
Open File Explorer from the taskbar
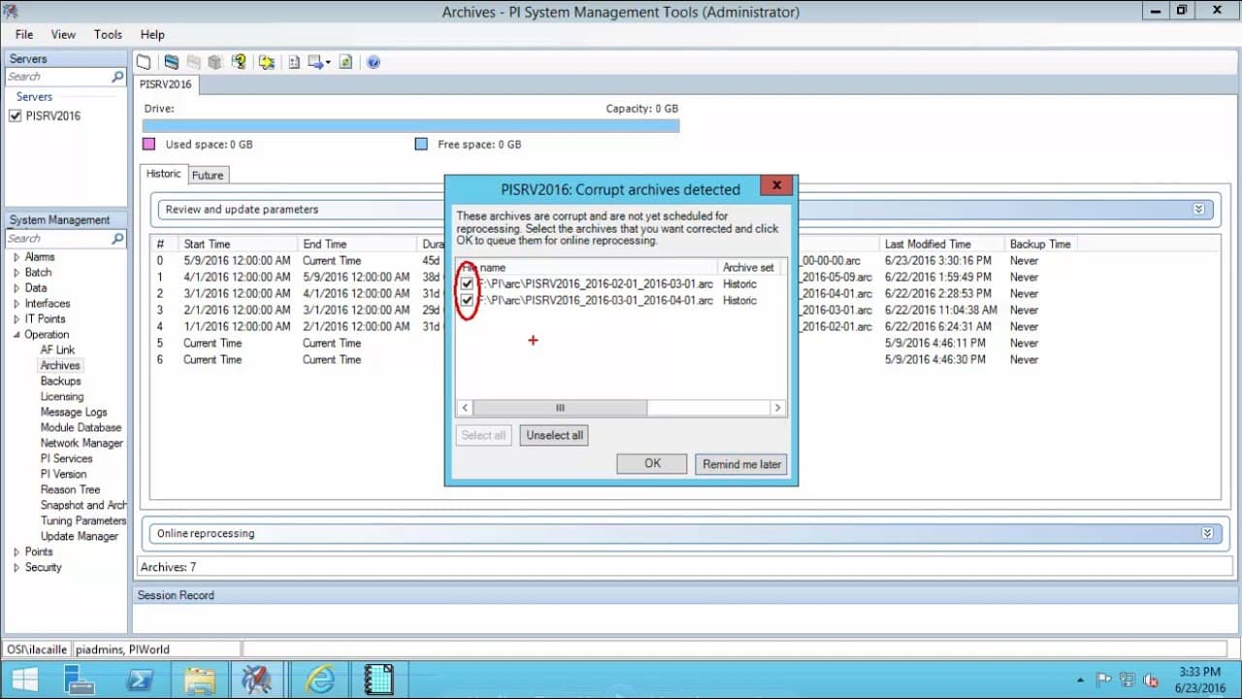click(200, 680)
